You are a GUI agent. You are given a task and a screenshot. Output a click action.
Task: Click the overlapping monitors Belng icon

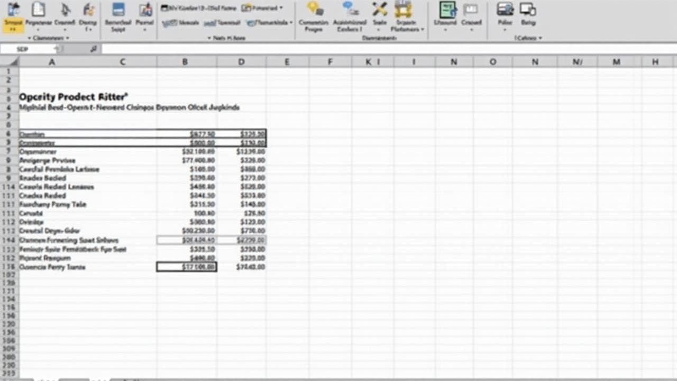[x=528, y=9]
